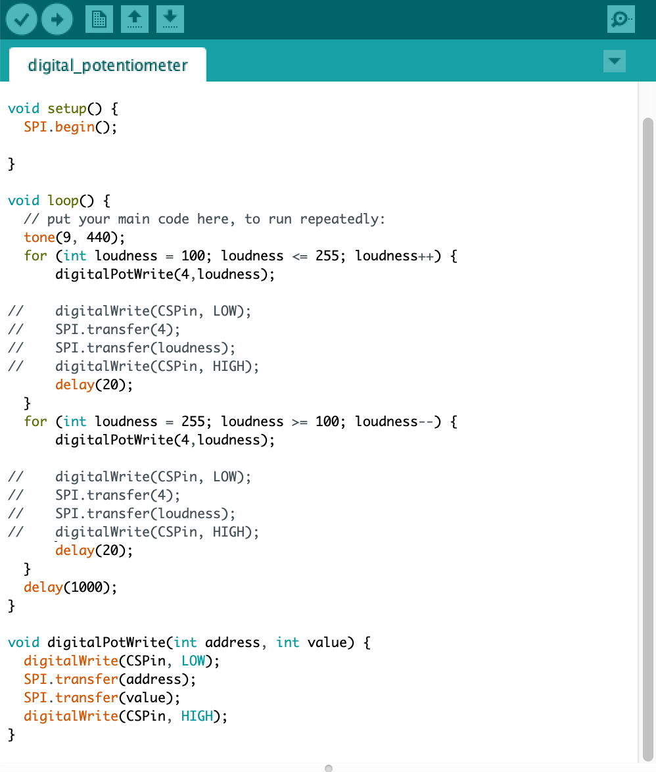Open the sketch tabs dropdown arrow
Image resolution: width=656 pixels, height=772 pixels.
[x=615, y=61]
